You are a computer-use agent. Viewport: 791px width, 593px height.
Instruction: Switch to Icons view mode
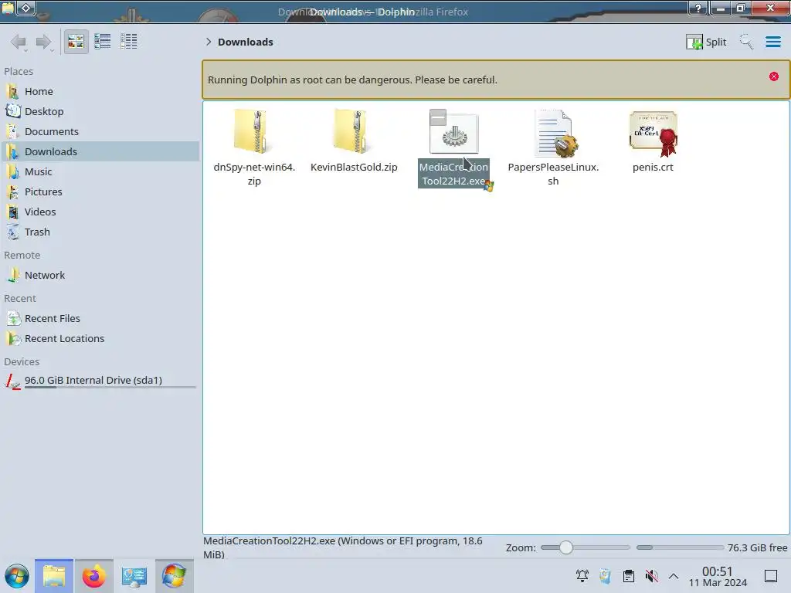(x=76, y=42)
